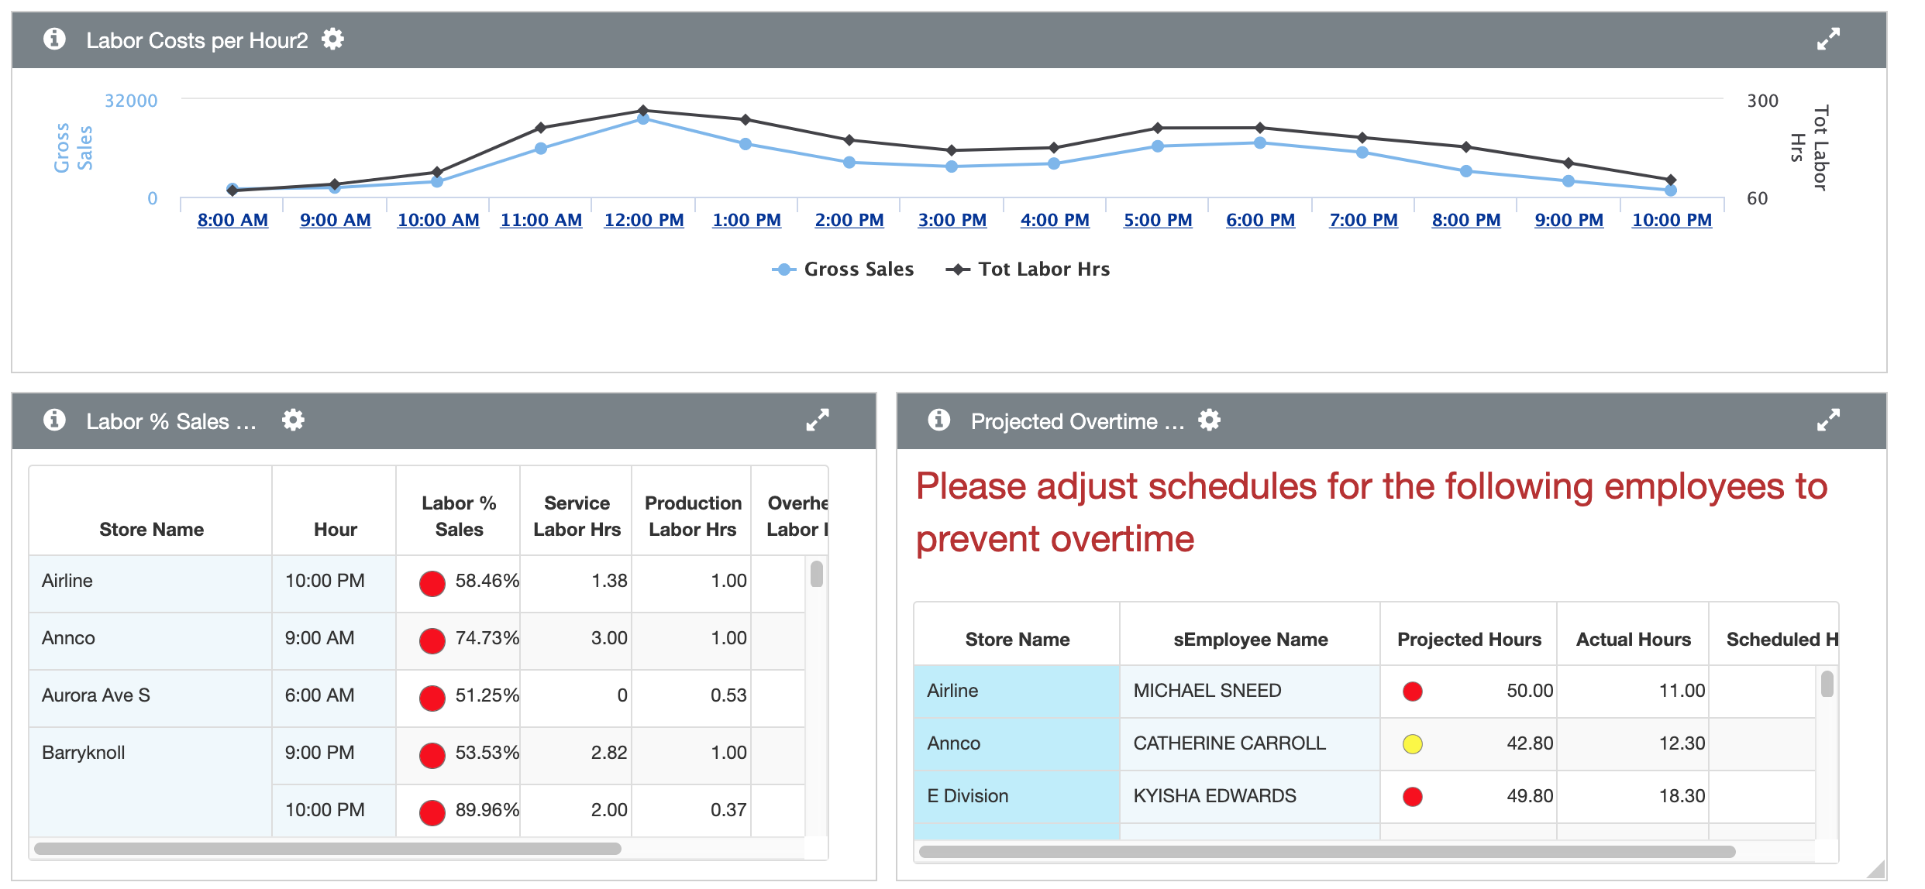Screen dimensions: 1925x889
Task: Click red status dot on the 89.96% row
Action: pyautogui.click(x=432, y=810)
